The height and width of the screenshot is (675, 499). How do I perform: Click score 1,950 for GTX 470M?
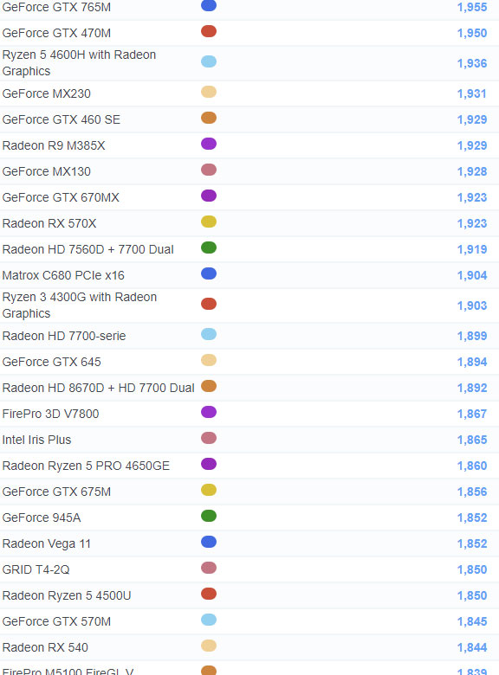pos(472,33)
